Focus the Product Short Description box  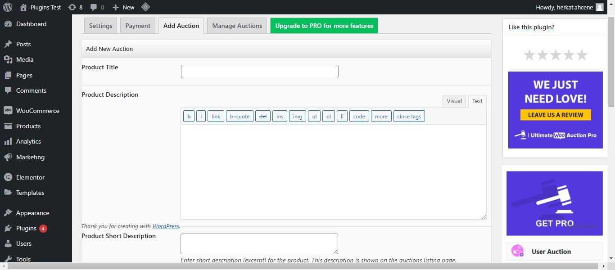tap(259, 244)
